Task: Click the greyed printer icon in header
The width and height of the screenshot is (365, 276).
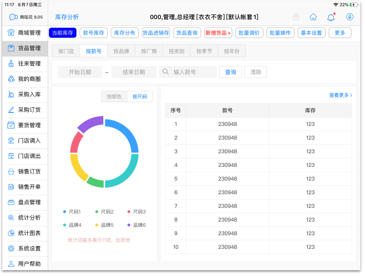Action: click(x=296, y=17)
